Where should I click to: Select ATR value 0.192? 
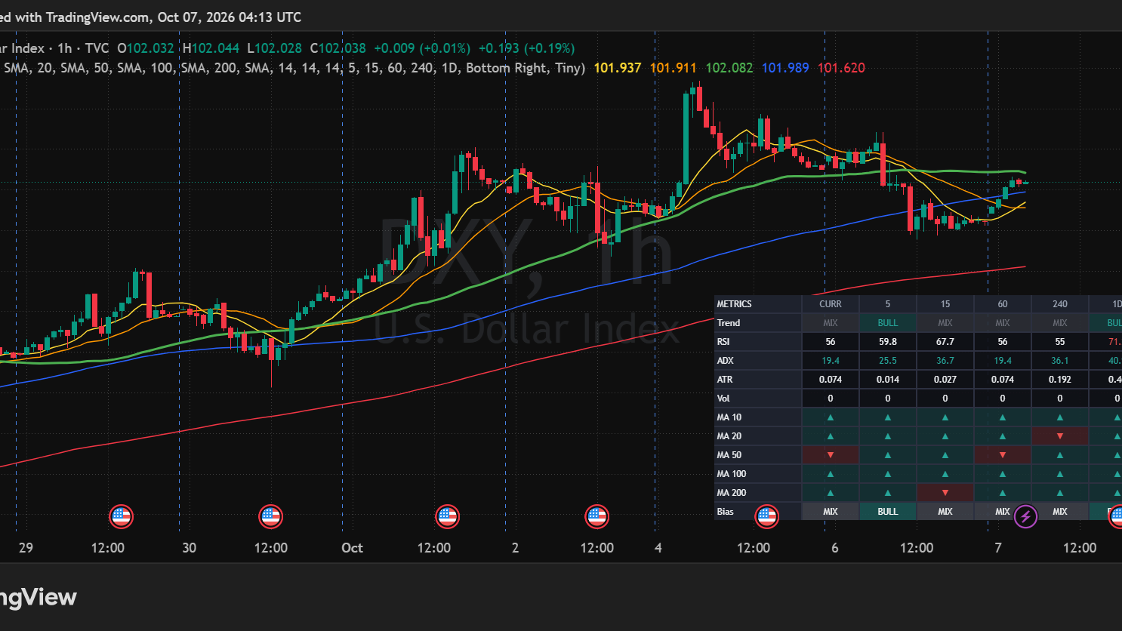point(1060,380)
